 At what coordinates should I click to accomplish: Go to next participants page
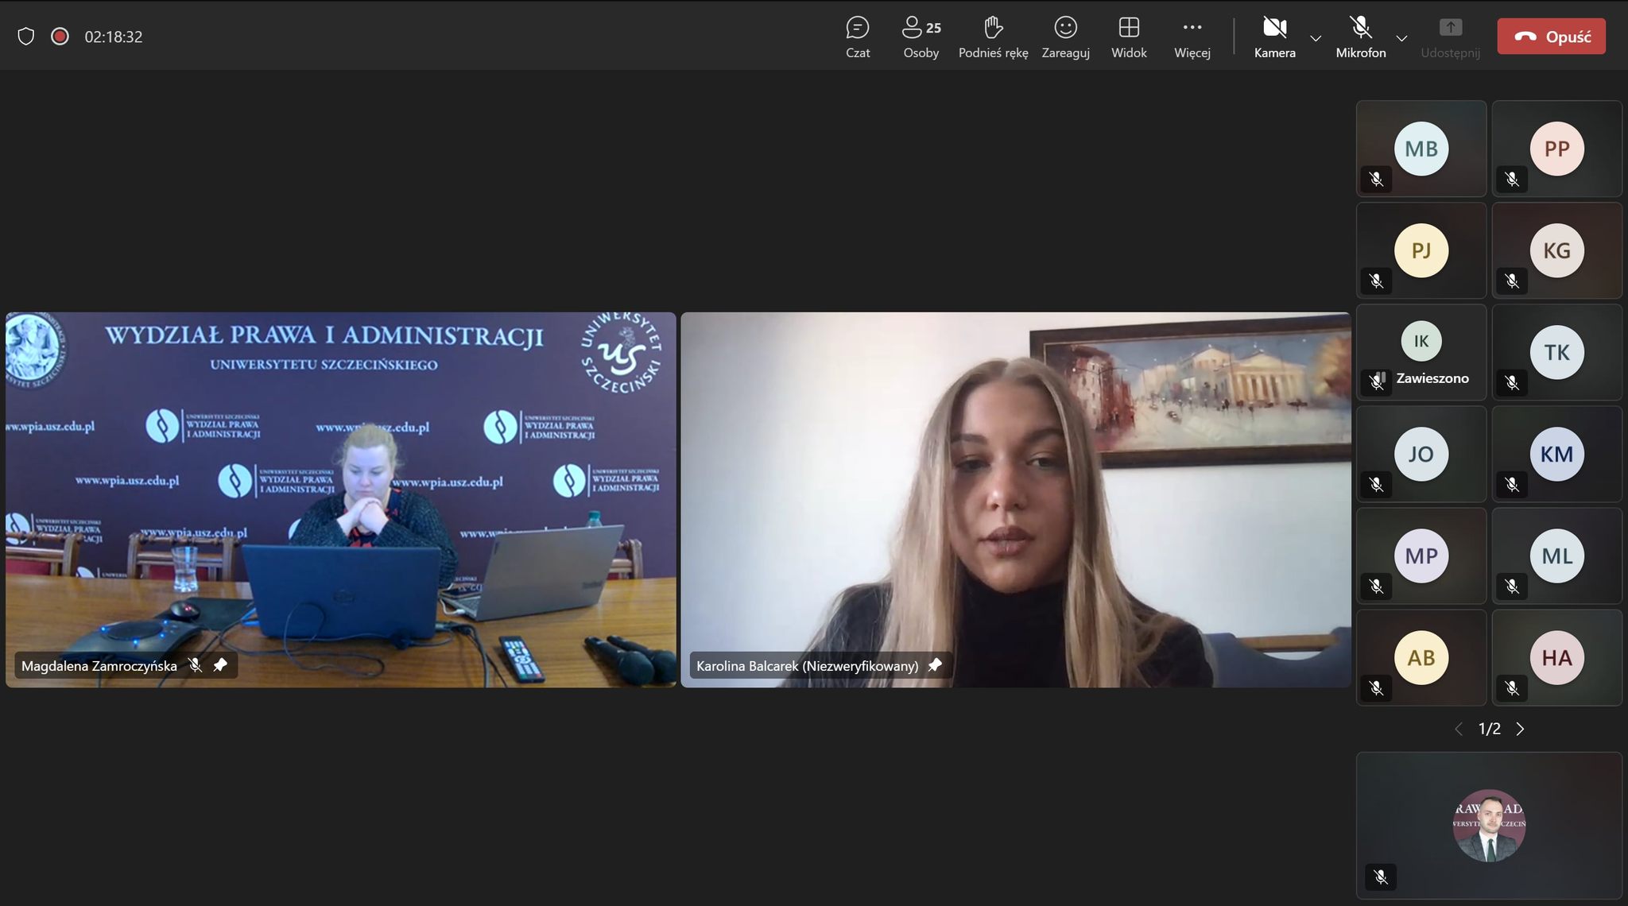click(1520, 729)
